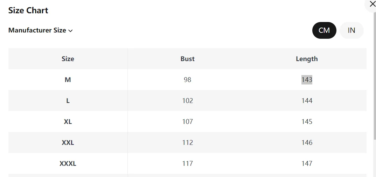Click the bust value 117
376x177 pixels.
point(188,164)
